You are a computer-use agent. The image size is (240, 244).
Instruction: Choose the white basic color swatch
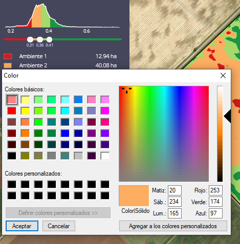click(105, 156)
